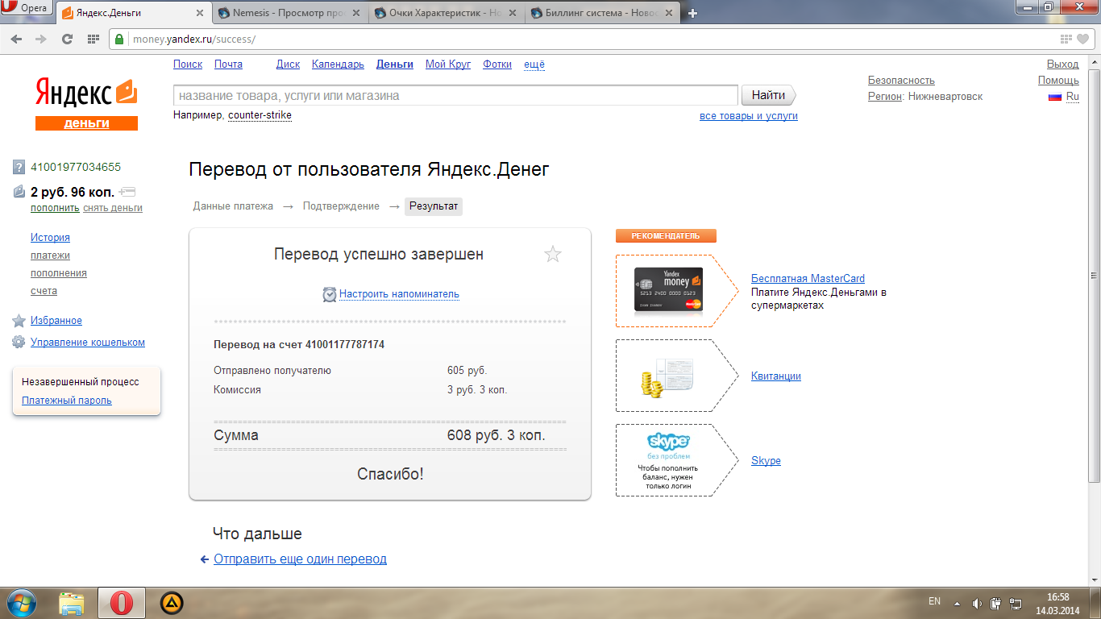Click the alarm clock reminder icon
The width and height of the screenshot is (1101, 619).
click(330, 294)
